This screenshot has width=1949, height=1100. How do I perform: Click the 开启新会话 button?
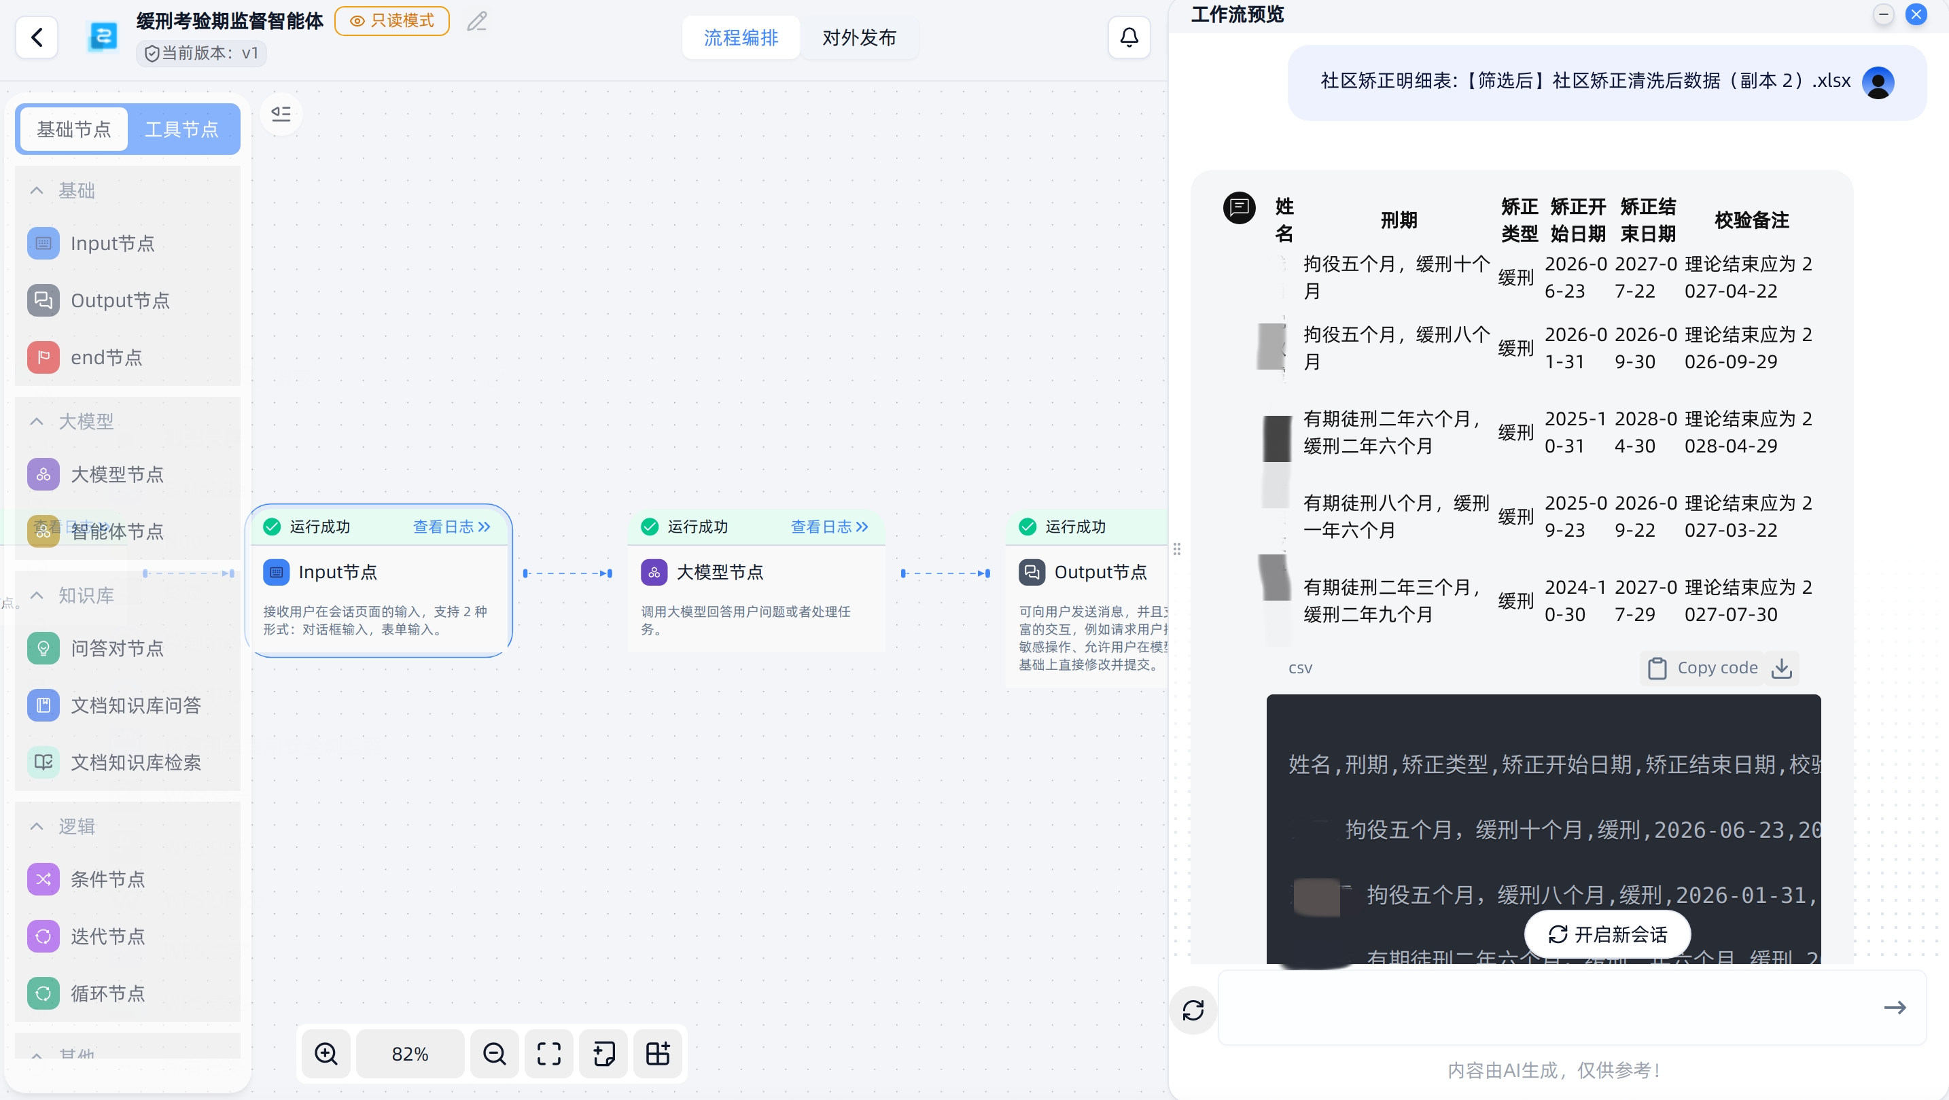tap(1607, 934)
